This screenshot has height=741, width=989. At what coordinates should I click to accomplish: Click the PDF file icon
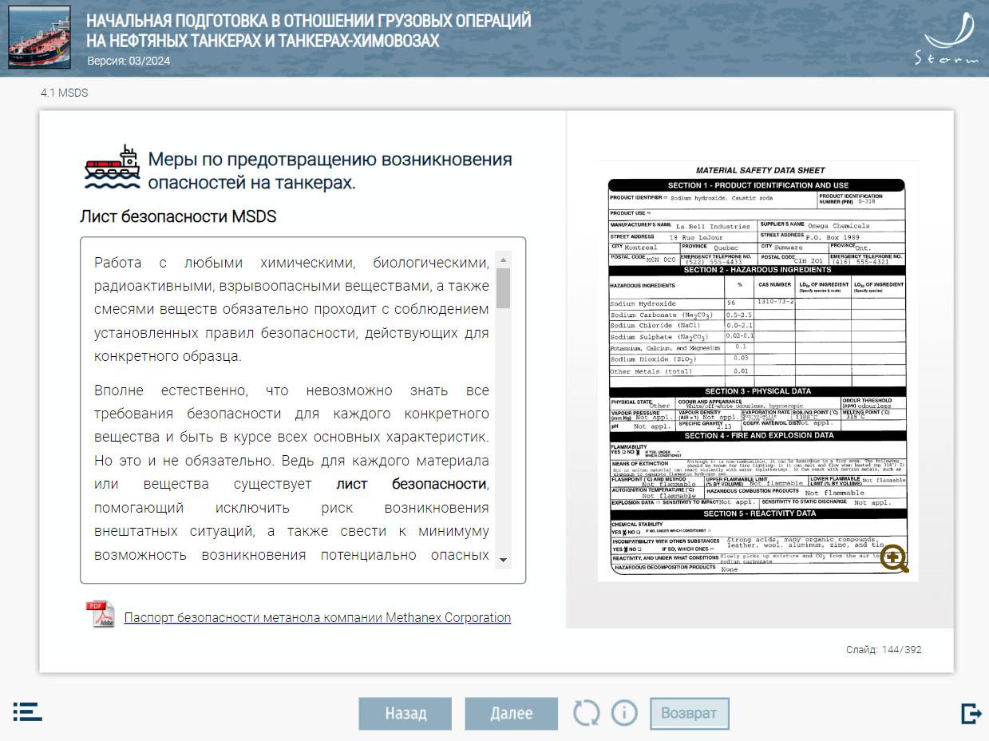click(101, 615)
